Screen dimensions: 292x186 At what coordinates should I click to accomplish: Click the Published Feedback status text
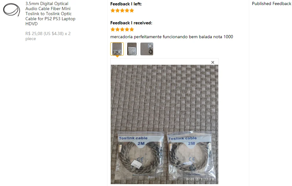click(x=272, y=4)
